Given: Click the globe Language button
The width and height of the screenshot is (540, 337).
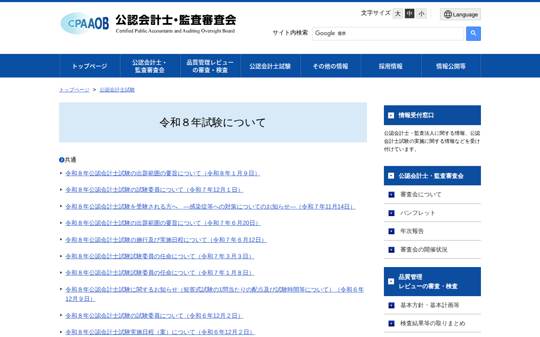Looking at the screenshot, I should [x=460, y=14].
